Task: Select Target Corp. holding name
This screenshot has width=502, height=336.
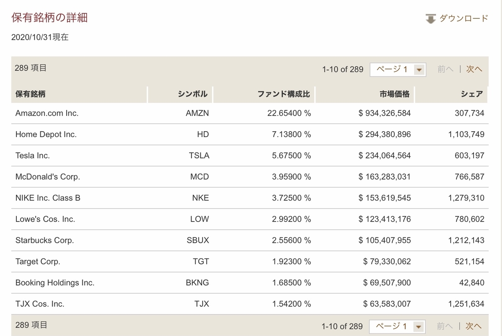Action: pyautogui.click(x=38, y=262)
